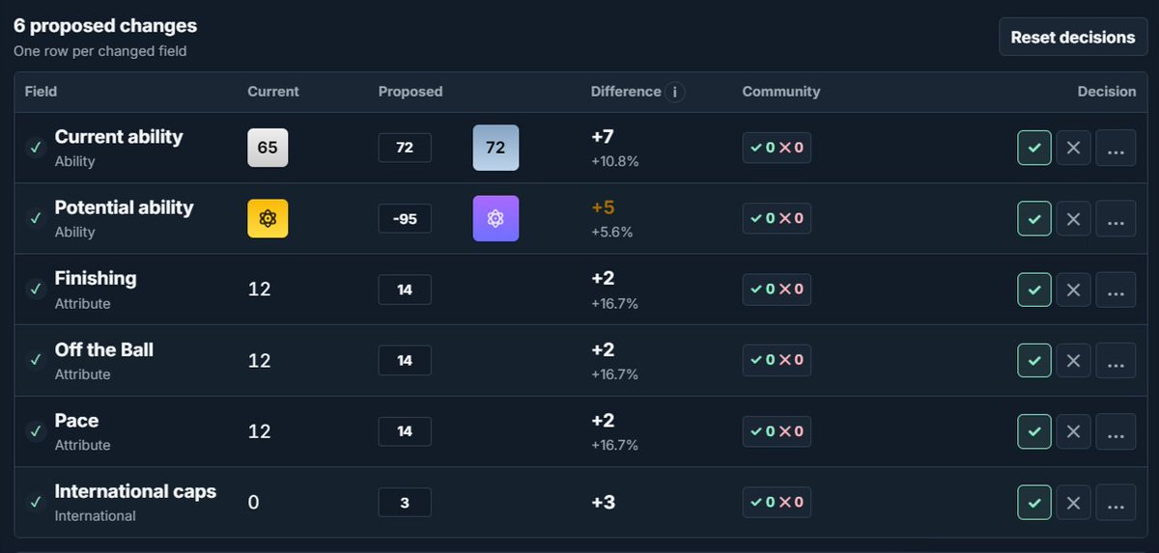This screenshot has height=553, width=1159.
Task: Click the Current column header
Action: (273, 92)
